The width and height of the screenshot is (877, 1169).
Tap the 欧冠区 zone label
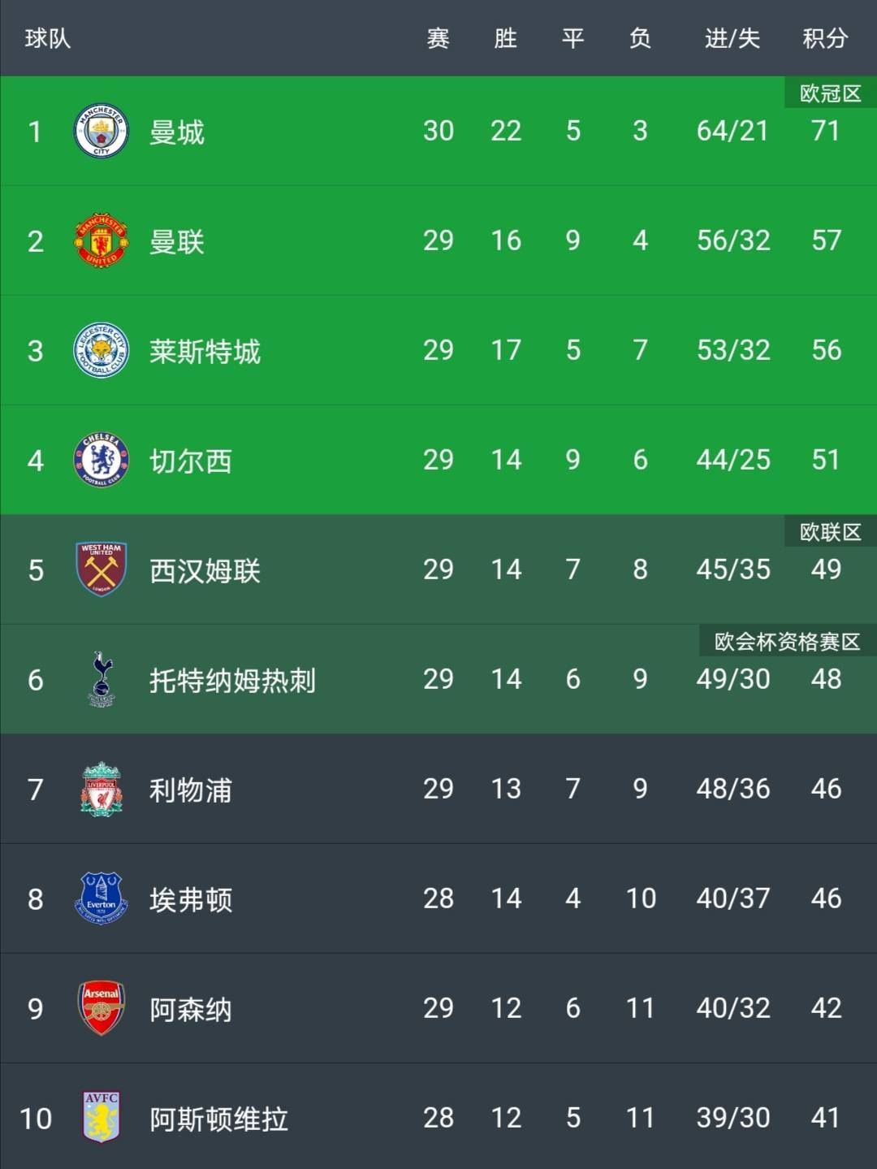831,93
